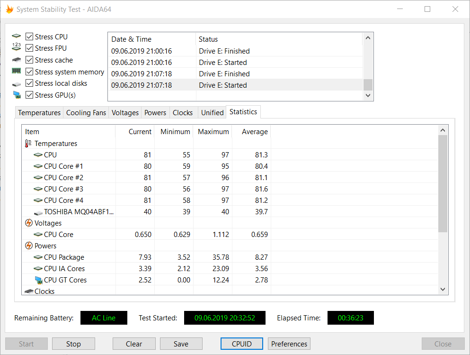The height and width of the screenshot is (355, 470).
Task: Click the RAM icon beside Stress system memory
Action: (x=17, y=71)
